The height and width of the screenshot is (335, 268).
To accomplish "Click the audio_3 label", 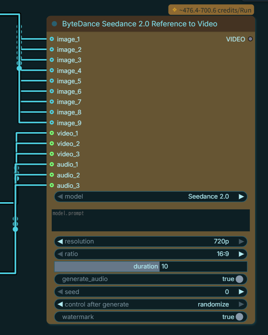I will 68,186.
